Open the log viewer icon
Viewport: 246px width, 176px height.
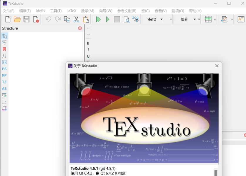click(x=135, y=19)
